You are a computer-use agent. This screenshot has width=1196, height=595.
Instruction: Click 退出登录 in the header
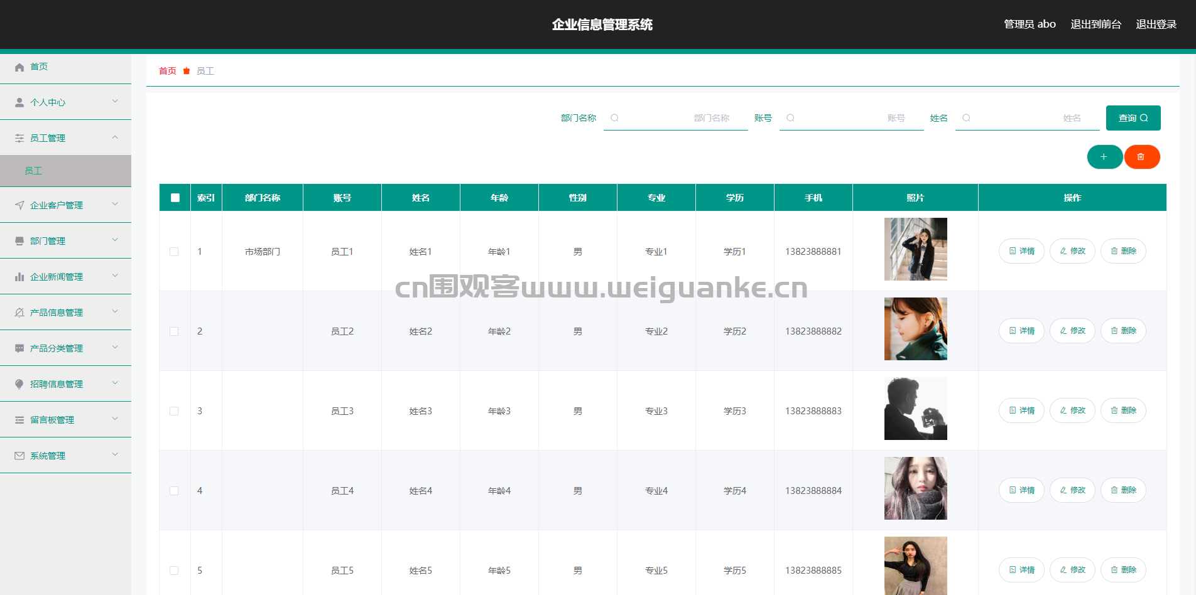1156,24
